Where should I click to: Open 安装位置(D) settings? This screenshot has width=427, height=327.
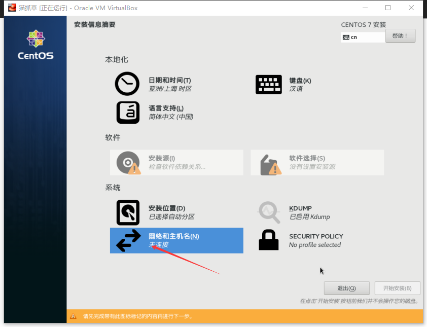tap(167, 208)
